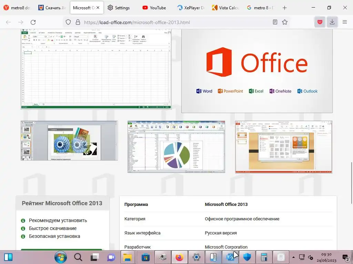
Task: Click Безопасная установка list item
Action: coord(54,236)
